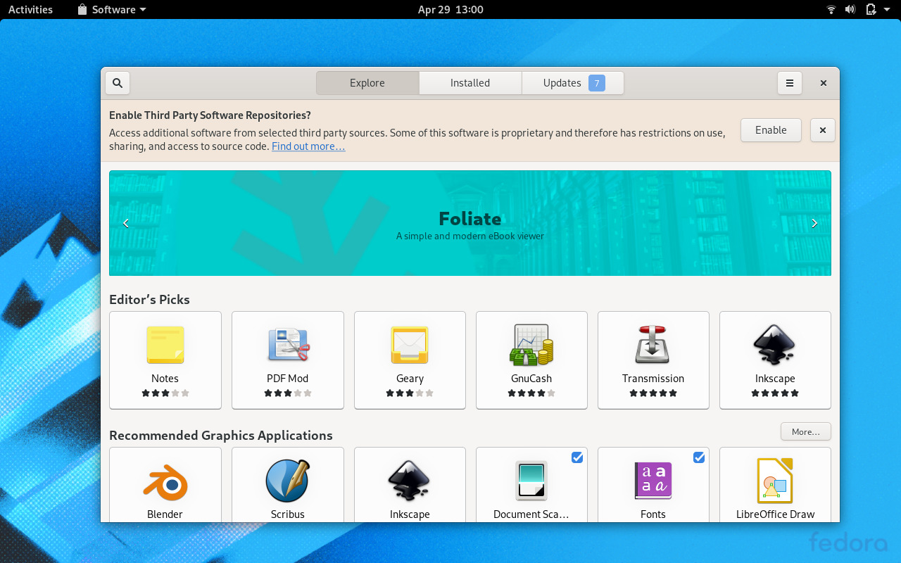Open the Blender app icon

point(165,481)
